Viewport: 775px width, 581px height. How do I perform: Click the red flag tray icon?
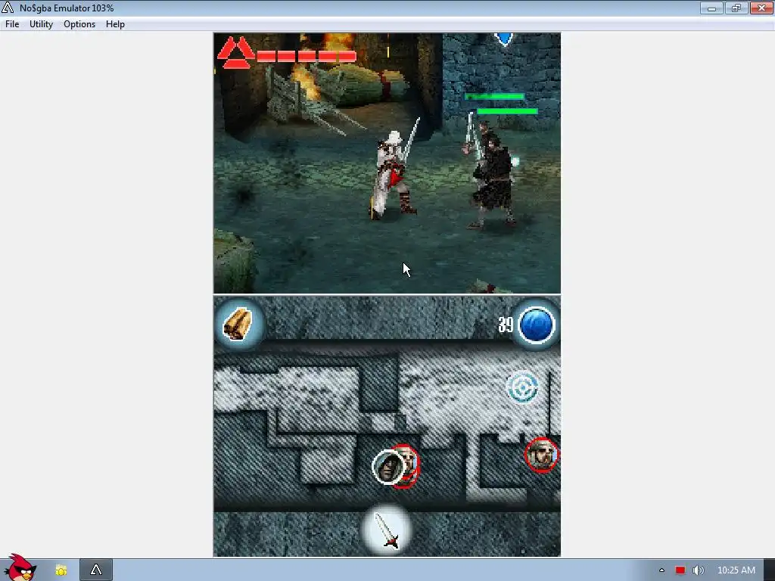click(680, 570)
